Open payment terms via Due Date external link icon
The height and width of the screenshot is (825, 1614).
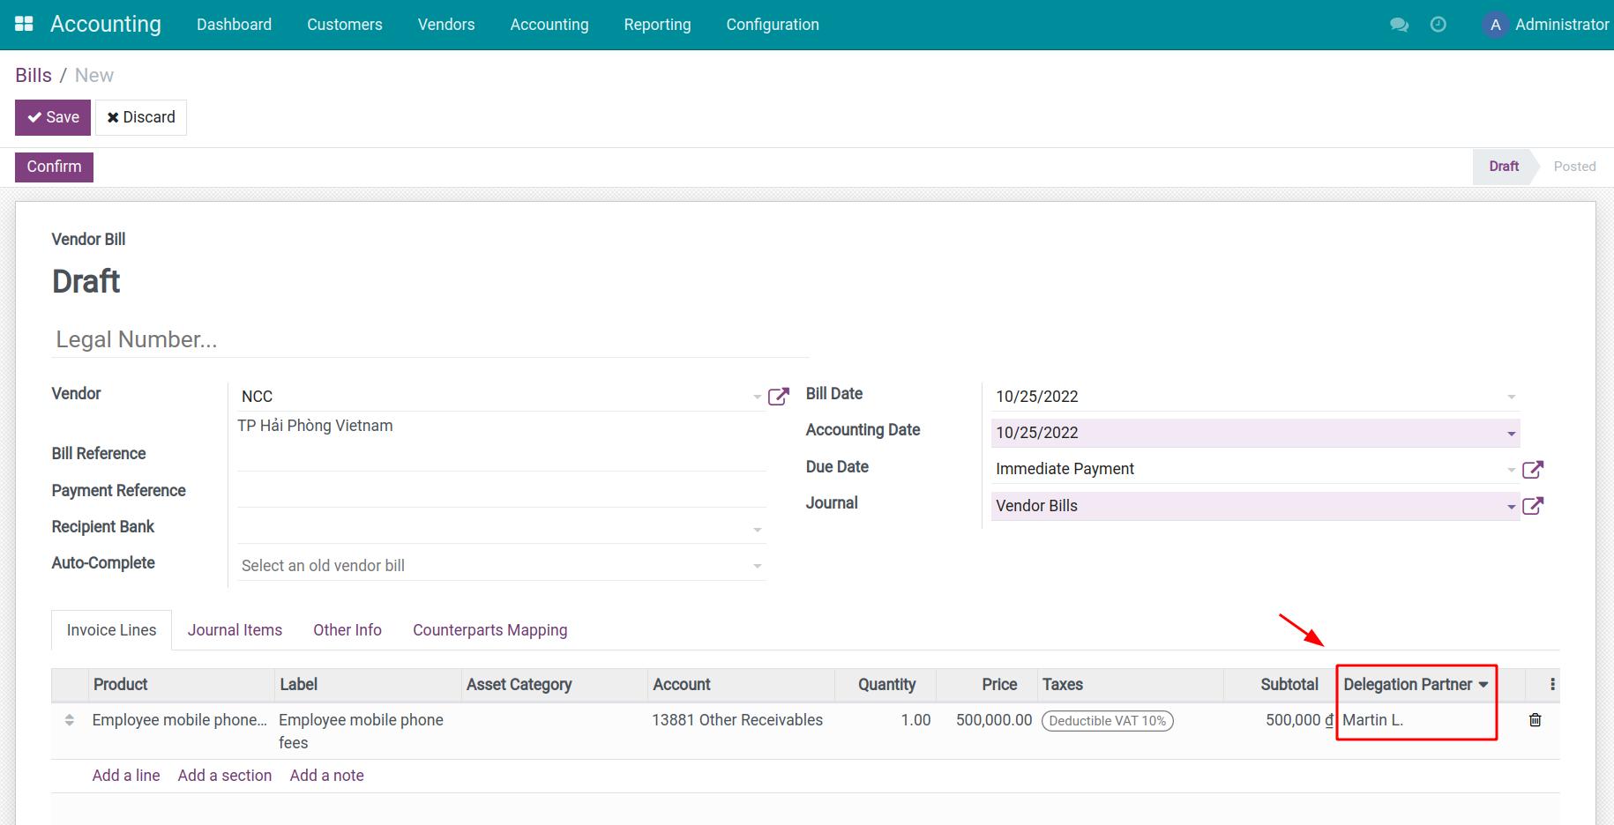pos(1535,469)
